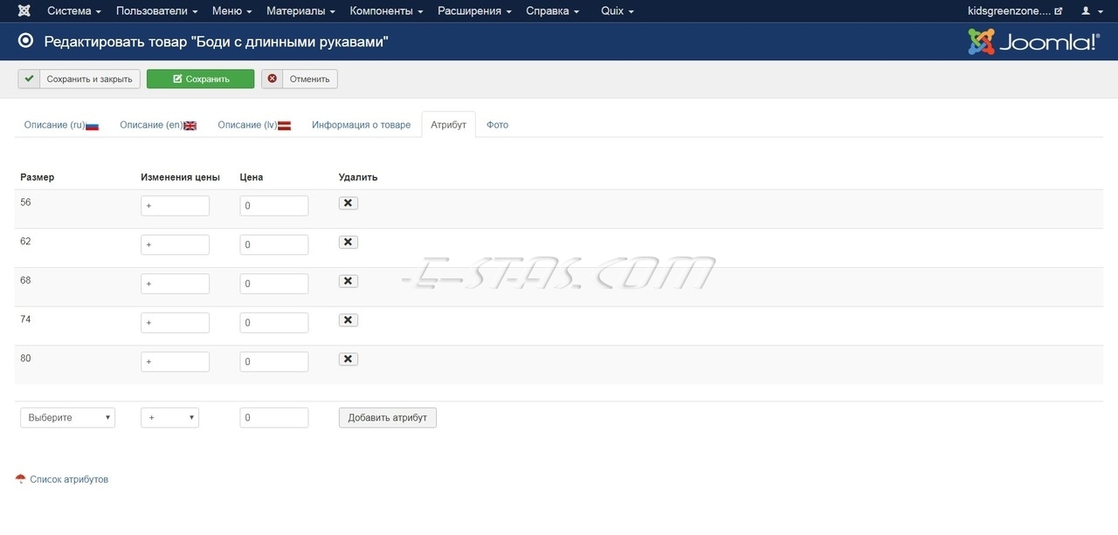Click Сохранить и закрыть button
The height and width of the screenshot is (535, 1118).
point(79,79)
